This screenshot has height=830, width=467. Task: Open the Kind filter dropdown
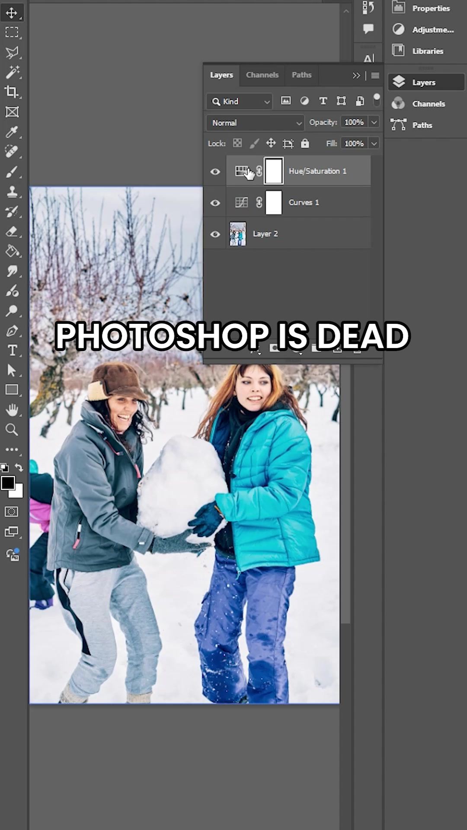tap(240, 102)
